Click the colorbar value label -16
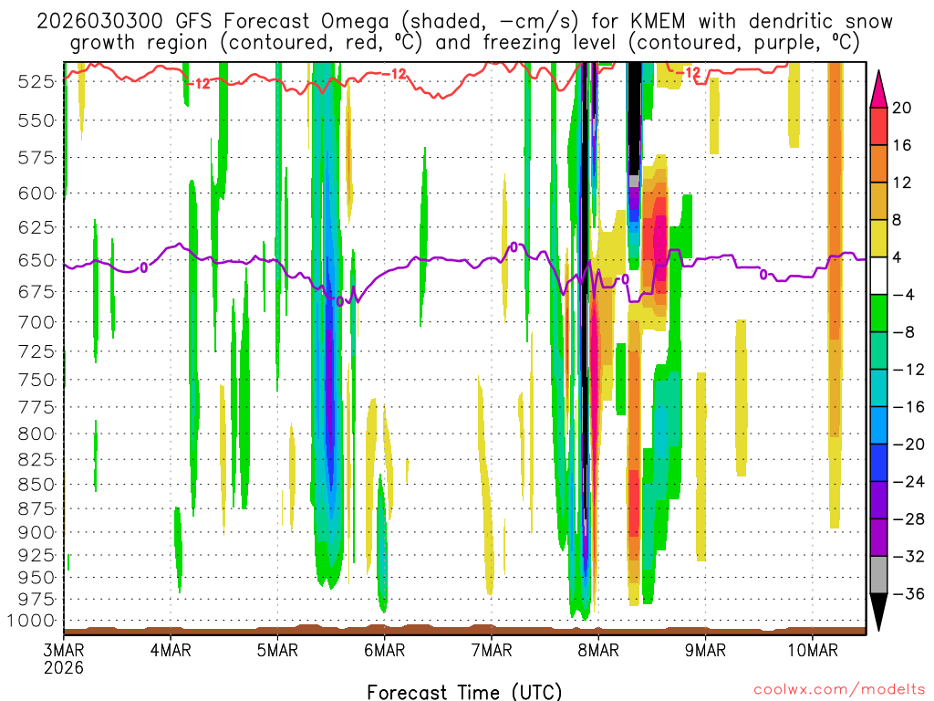Image resolution: width=934 pixels, height=701 pixels. [909, 407]
